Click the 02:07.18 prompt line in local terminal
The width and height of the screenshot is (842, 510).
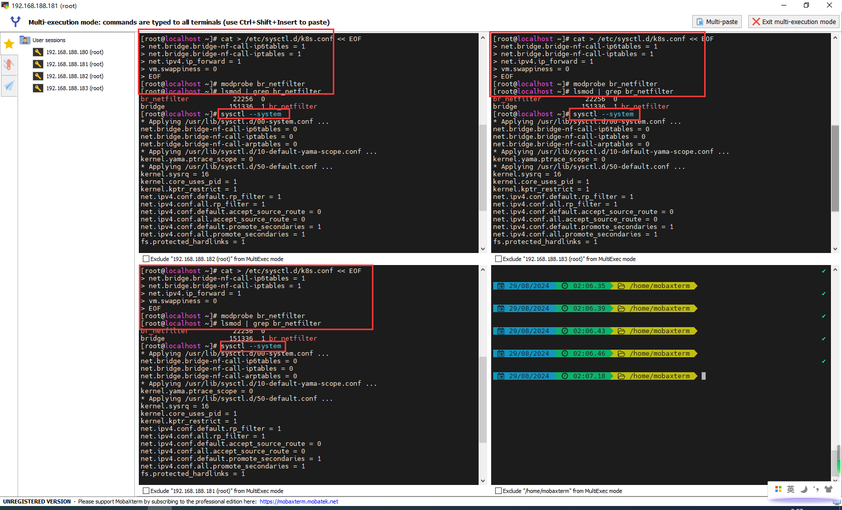point(595,376)
